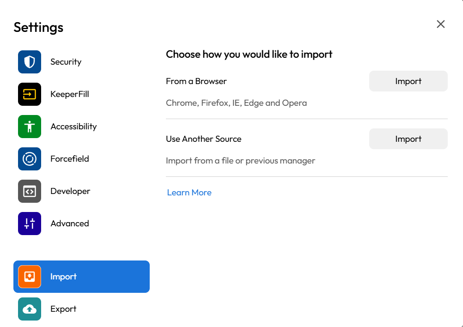
Task: Navigate to Accessibility settings
Action: coord(73,126)
